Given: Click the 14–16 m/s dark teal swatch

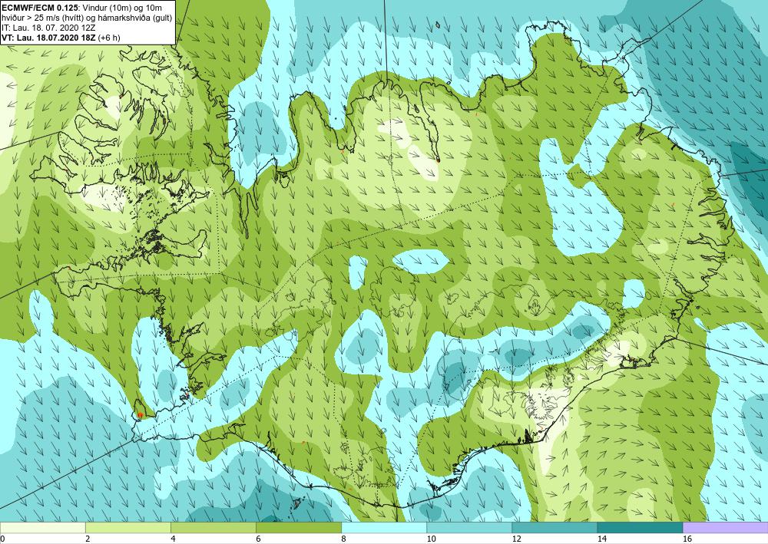Looking at the screenshot, I should coord(640,527).
